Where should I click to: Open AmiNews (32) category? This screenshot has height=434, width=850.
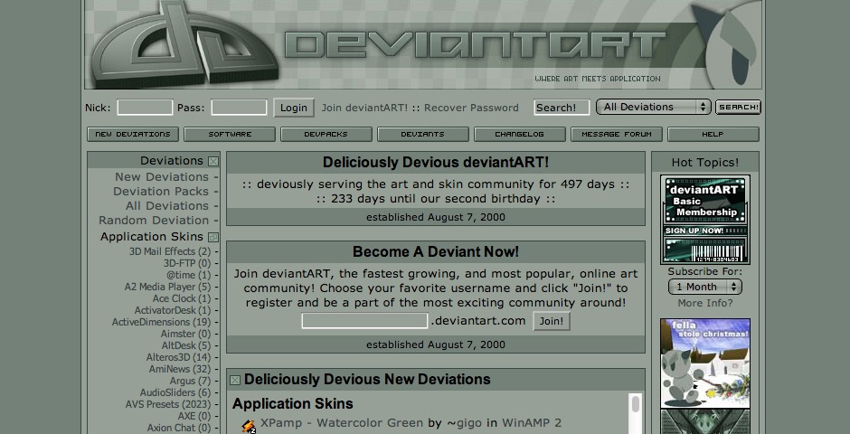[180, 369]
